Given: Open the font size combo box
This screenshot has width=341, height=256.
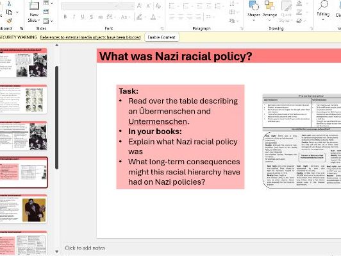Looking at the screenshot, I should pyautogui.click(x=127, y=6).
